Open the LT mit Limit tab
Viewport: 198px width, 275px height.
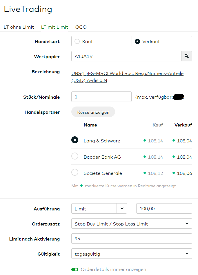click(55, 27)
